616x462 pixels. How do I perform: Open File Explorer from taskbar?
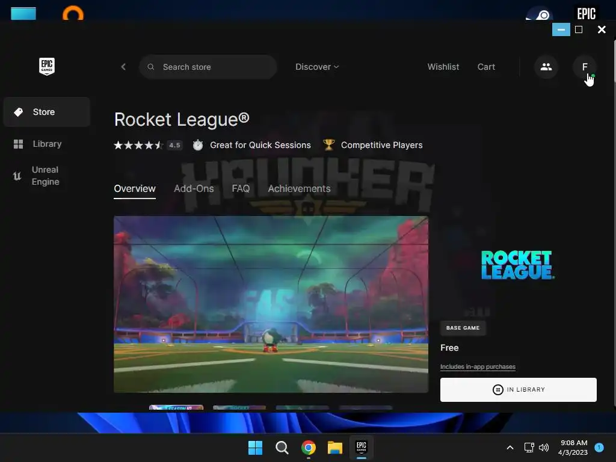(334, 448)
